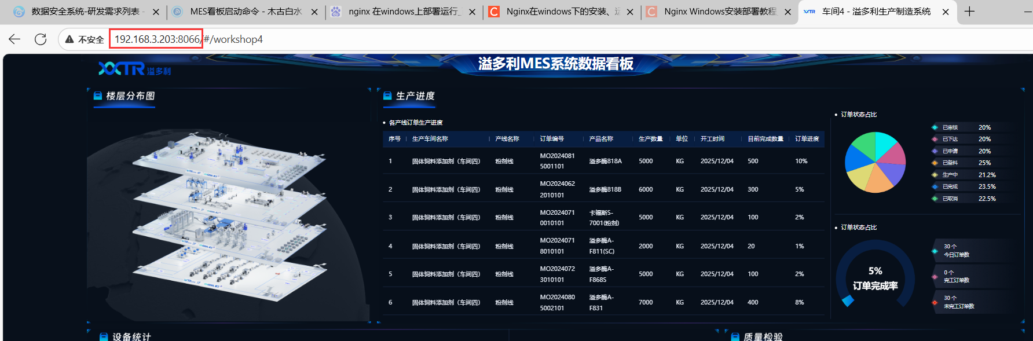Switch to MES看板启动命令 tab
1033x341 pixels.
coord(246,12)
